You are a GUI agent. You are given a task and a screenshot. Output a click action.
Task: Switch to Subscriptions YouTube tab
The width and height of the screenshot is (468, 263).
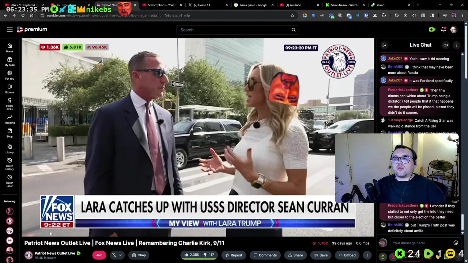click(161, 5)
